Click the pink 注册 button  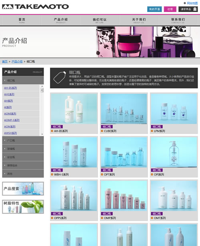pyautogui.click(x=170, y=9)
